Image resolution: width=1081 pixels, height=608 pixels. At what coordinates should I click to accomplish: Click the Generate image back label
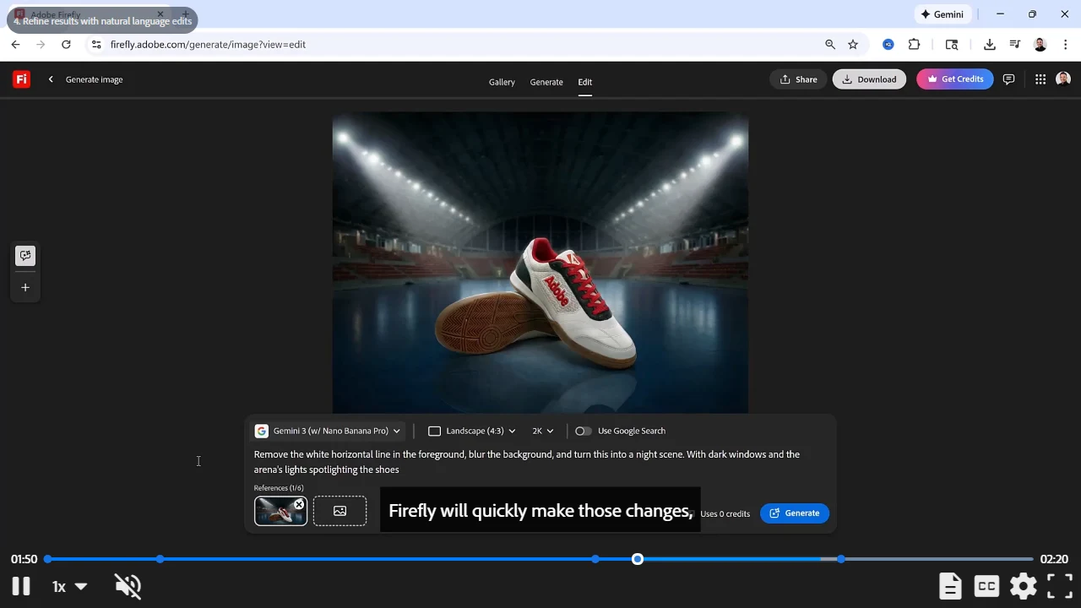point(95,79)
